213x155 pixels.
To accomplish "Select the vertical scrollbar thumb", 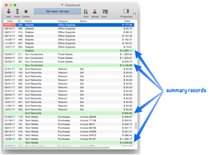I will point(136,126).
